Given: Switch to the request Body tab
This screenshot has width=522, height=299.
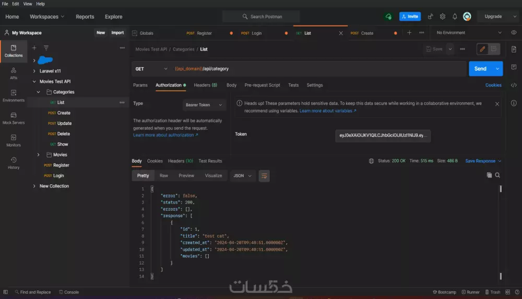Looking at the screenshot, I should click(231, 85).
